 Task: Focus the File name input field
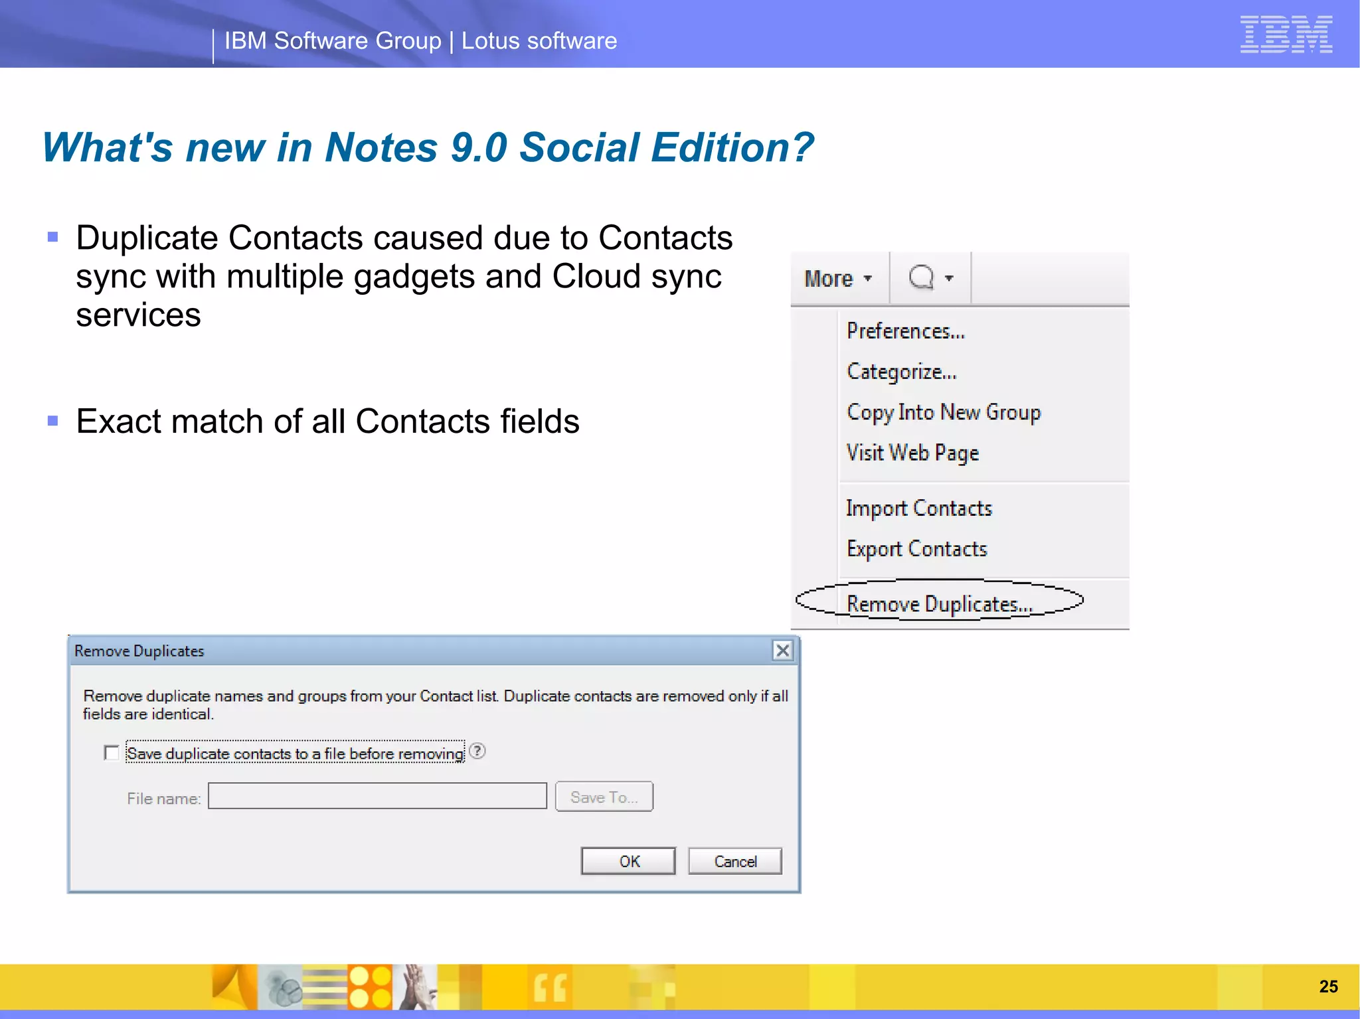pyautogui.click(x=377, y=796)
